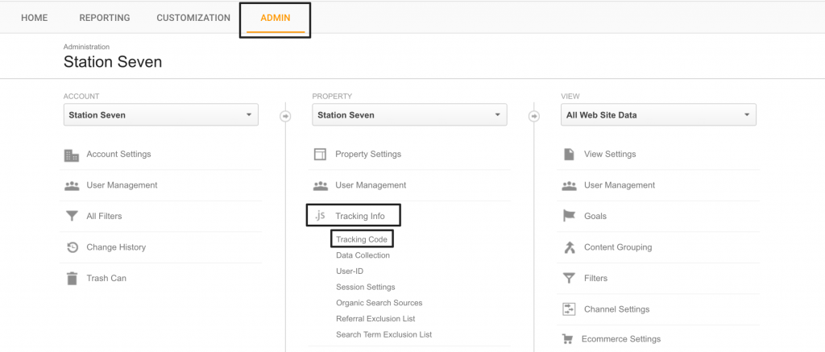The image size is (825, 352).
Task: Open the Home tab
Action: pos(34,18)
